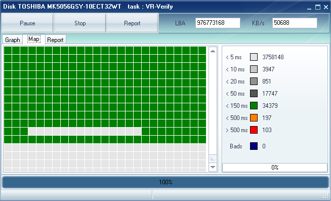The image size is (331, 201).
Task: Click the navy Bads swatch
Action: click(254, 146)
